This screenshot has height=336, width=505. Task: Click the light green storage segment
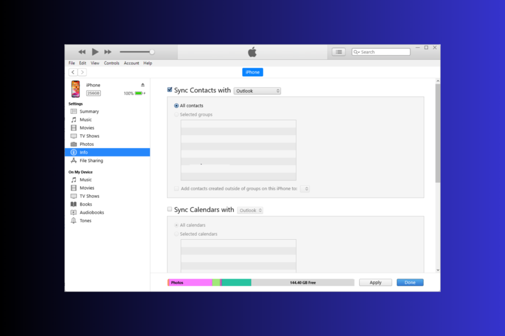pyautogui.click(x=216, y=282)
